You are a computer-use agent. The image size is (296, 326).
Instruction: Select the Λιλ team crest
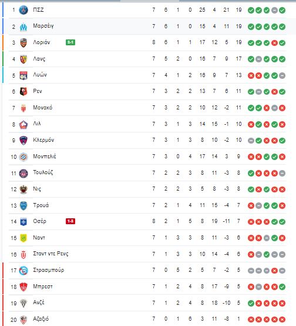tap(23, 124)
